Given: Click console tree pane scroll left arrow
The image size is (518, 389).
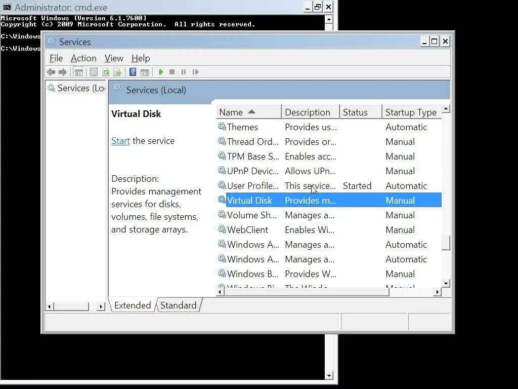Looking at the screenshot, I should [x=49, y=306].
